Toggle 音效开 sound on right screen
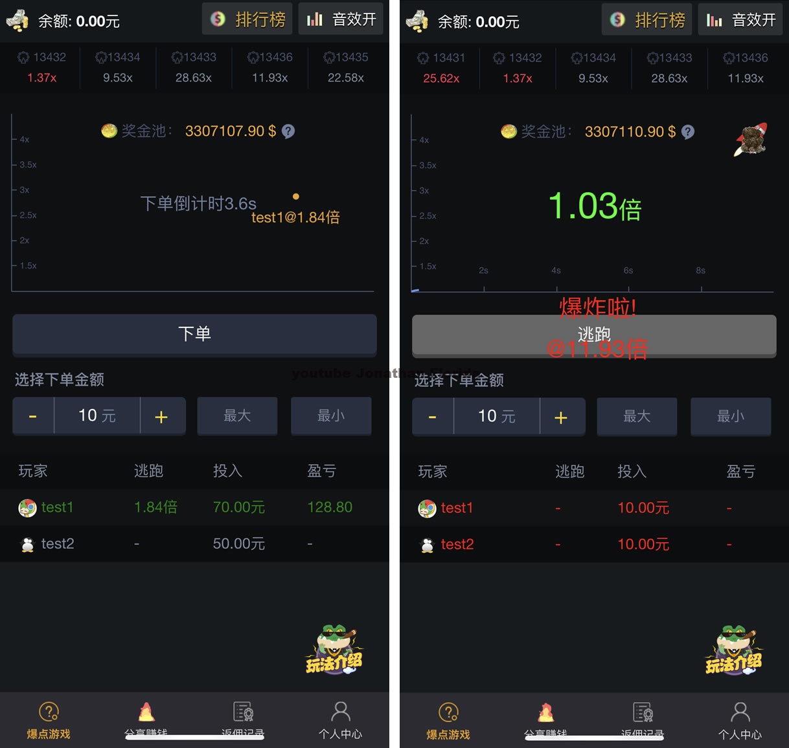Screen dimensions: 789x748 740,20
